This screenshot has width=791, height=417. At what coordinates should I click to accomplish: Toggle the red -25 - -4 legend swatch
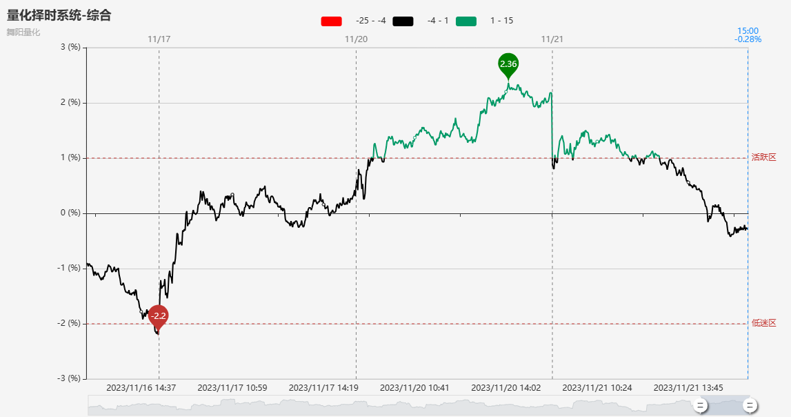pyautogui.click(x=332, y=21)
